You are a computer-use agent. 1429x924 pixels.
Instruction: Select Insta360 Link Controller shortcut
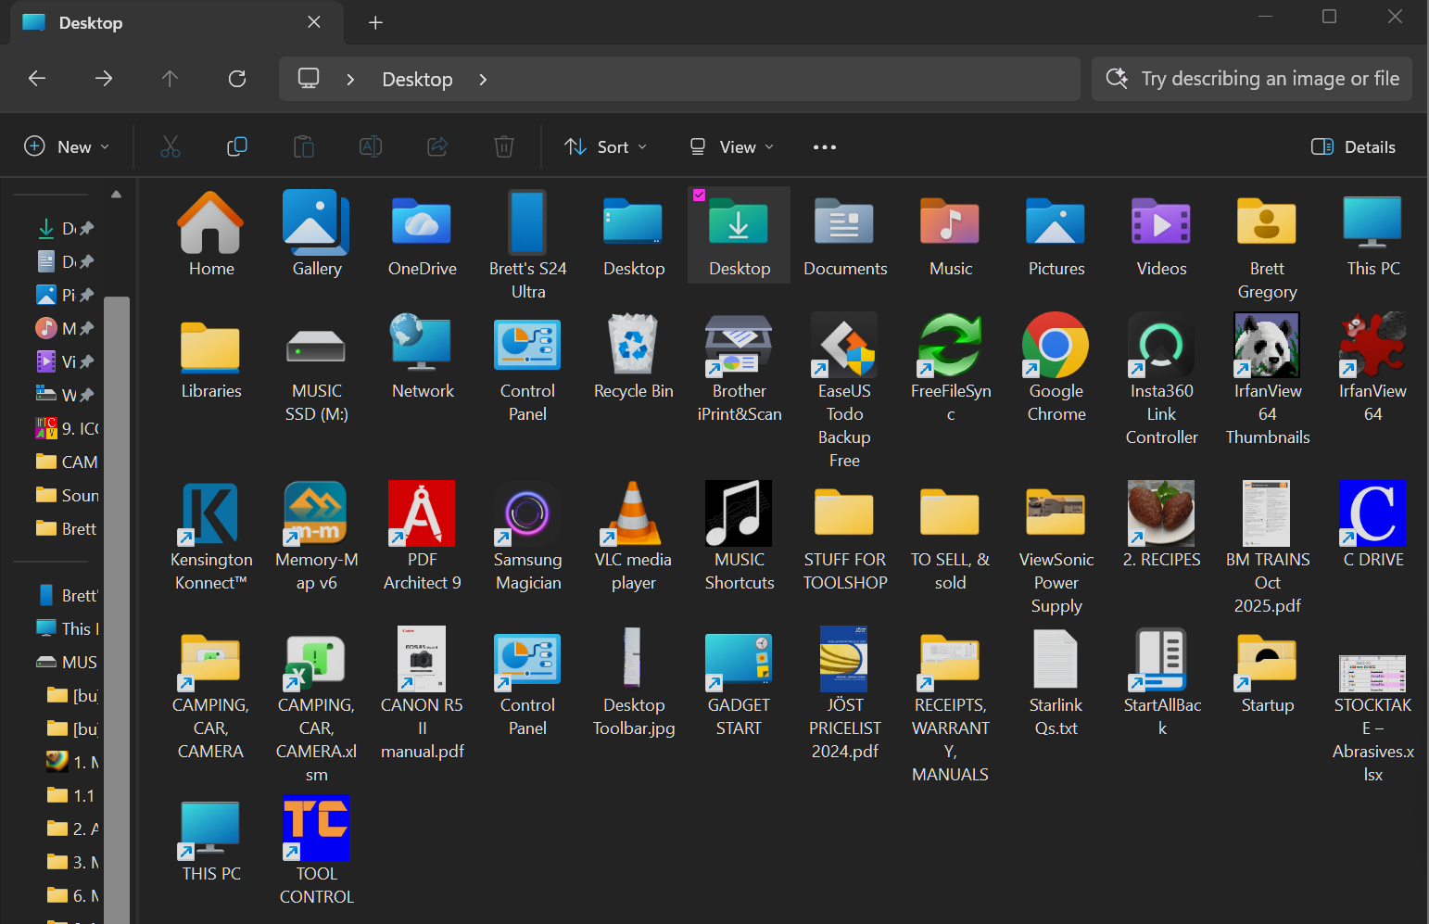[x=1161, y=346]
